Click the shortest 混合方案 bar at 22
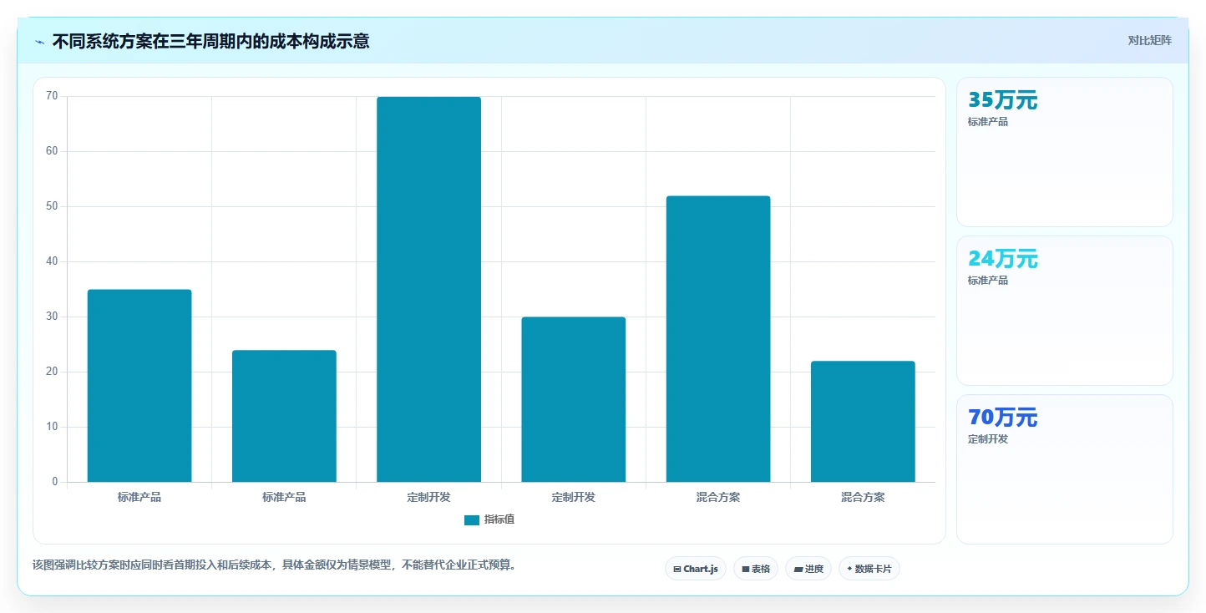The height and width of the screenshot is (613, 1206). (863, 422)
